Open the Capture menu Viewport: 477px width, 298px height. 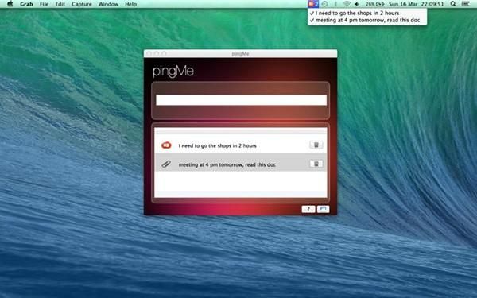[x=82, y=4]
